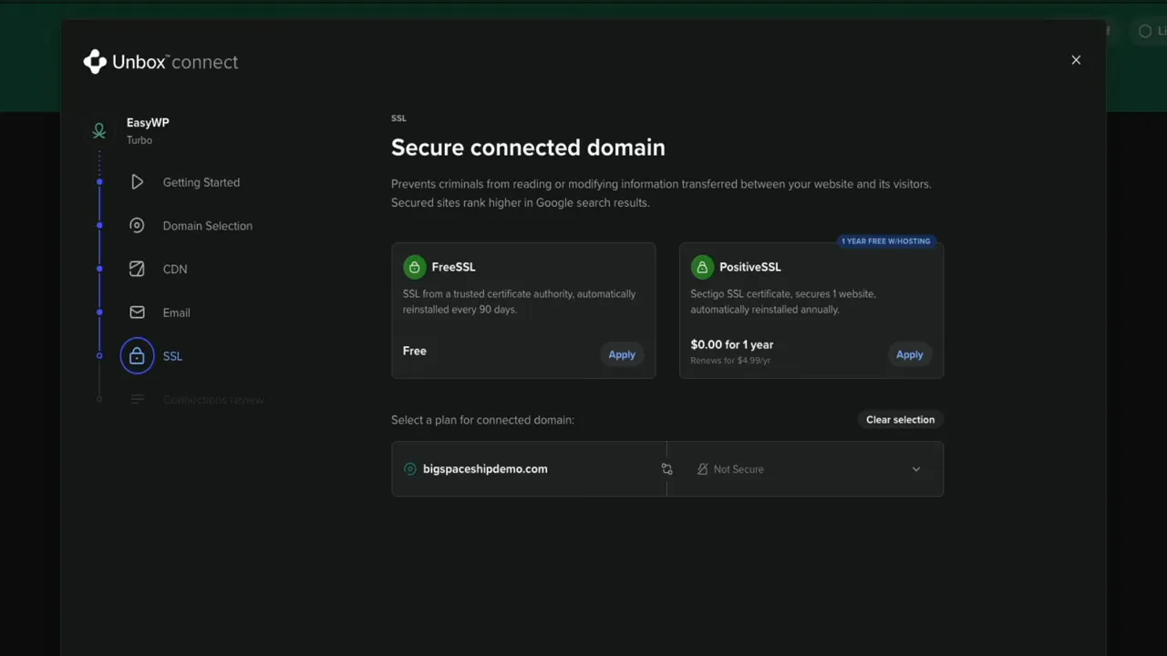Click the "Secure connected domain" heading

click(528, 148)
